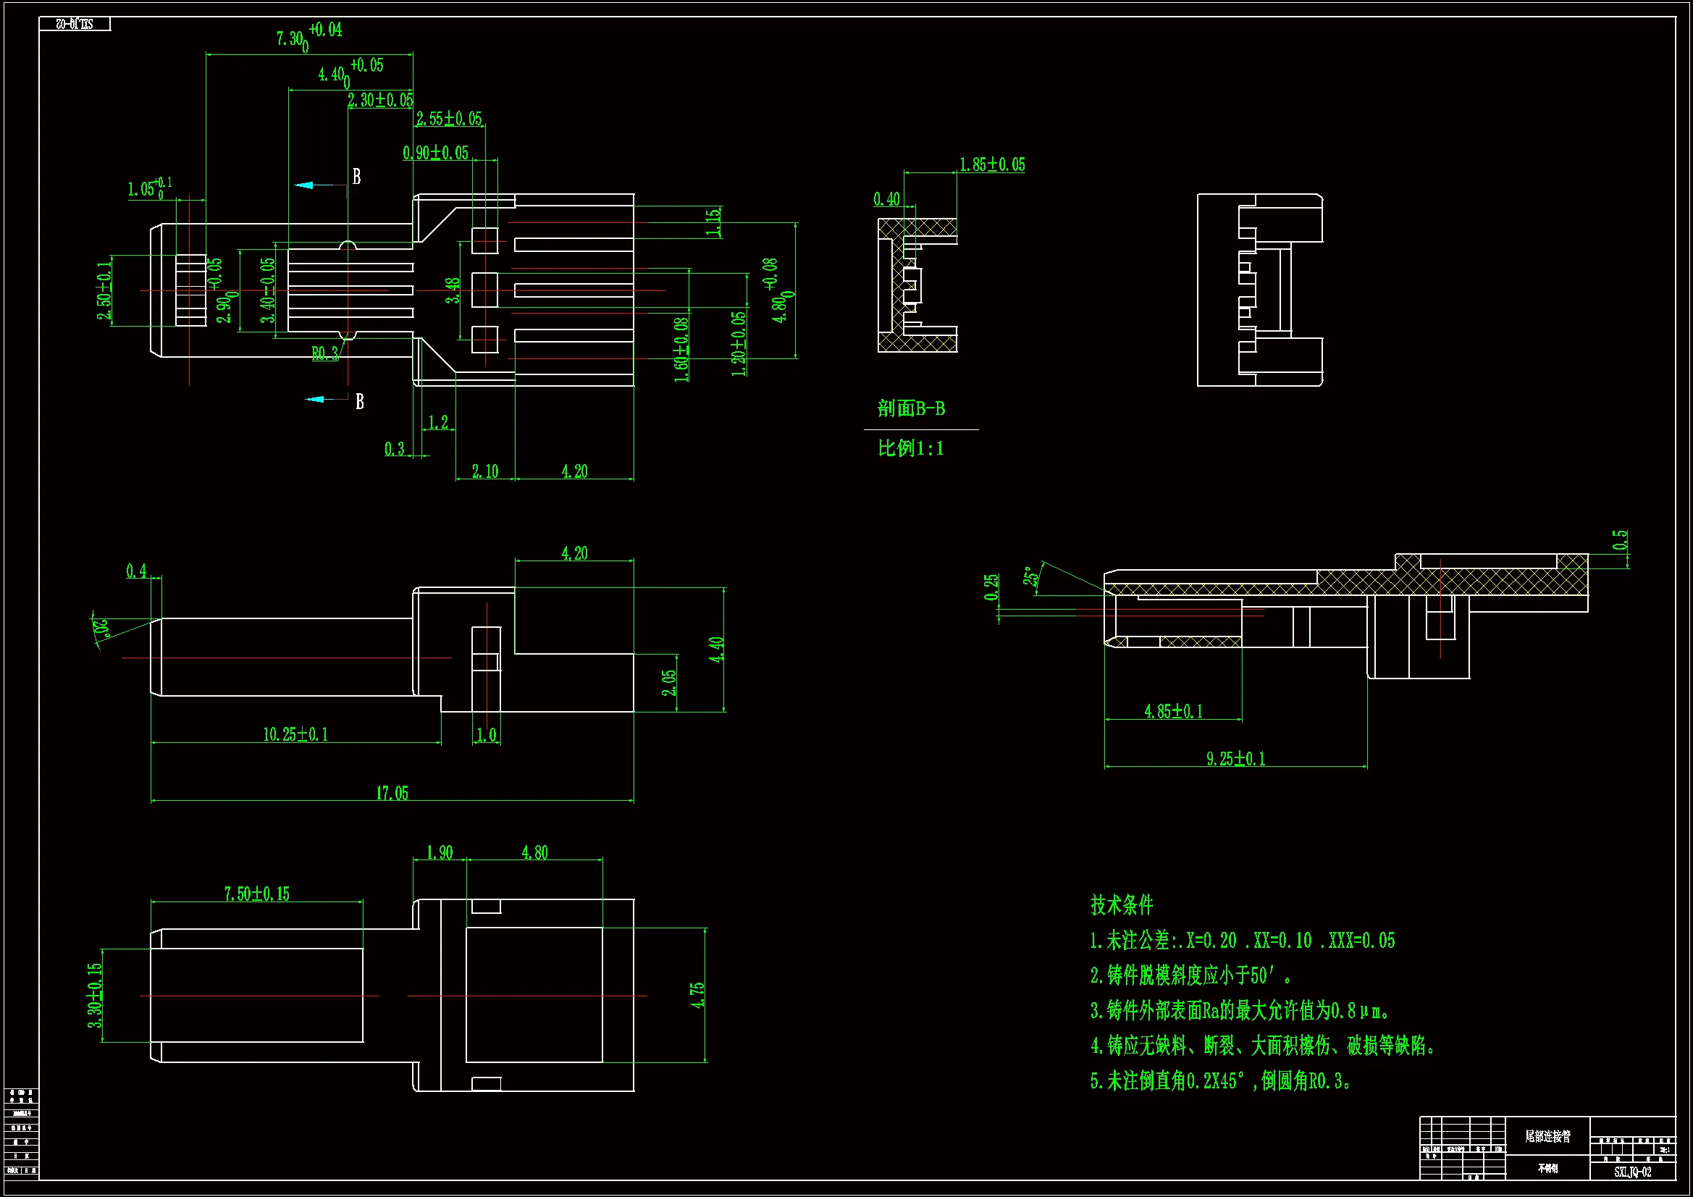
Task: Select the 1.90 dimension on bottom view
Action: coord(440,852)
